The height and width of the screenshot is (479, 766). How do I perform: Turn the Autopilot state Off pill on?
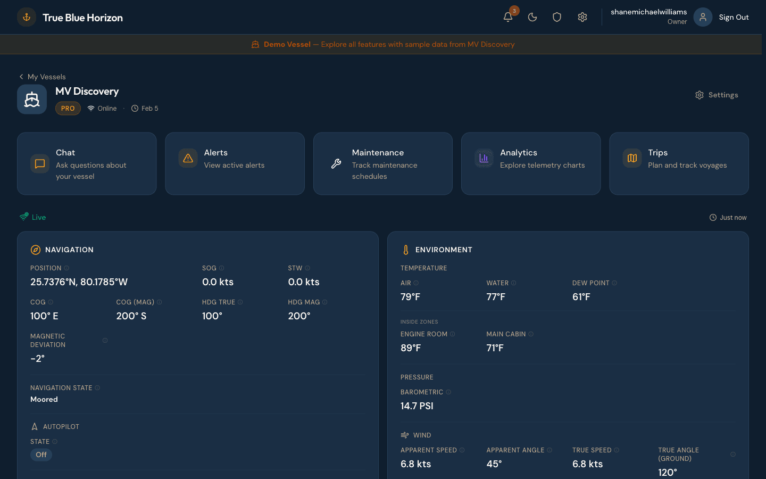click(41, 455)
